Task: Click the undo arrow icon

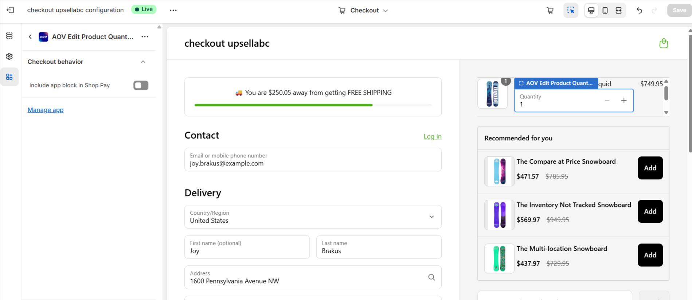Action: click(x=639, y=11)
